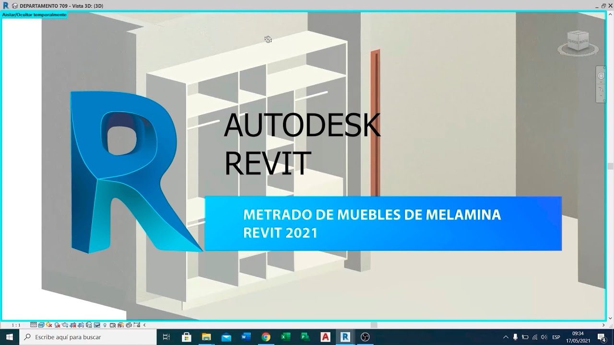
Task: Open the notification center icon
Action: tap(602, 337)
